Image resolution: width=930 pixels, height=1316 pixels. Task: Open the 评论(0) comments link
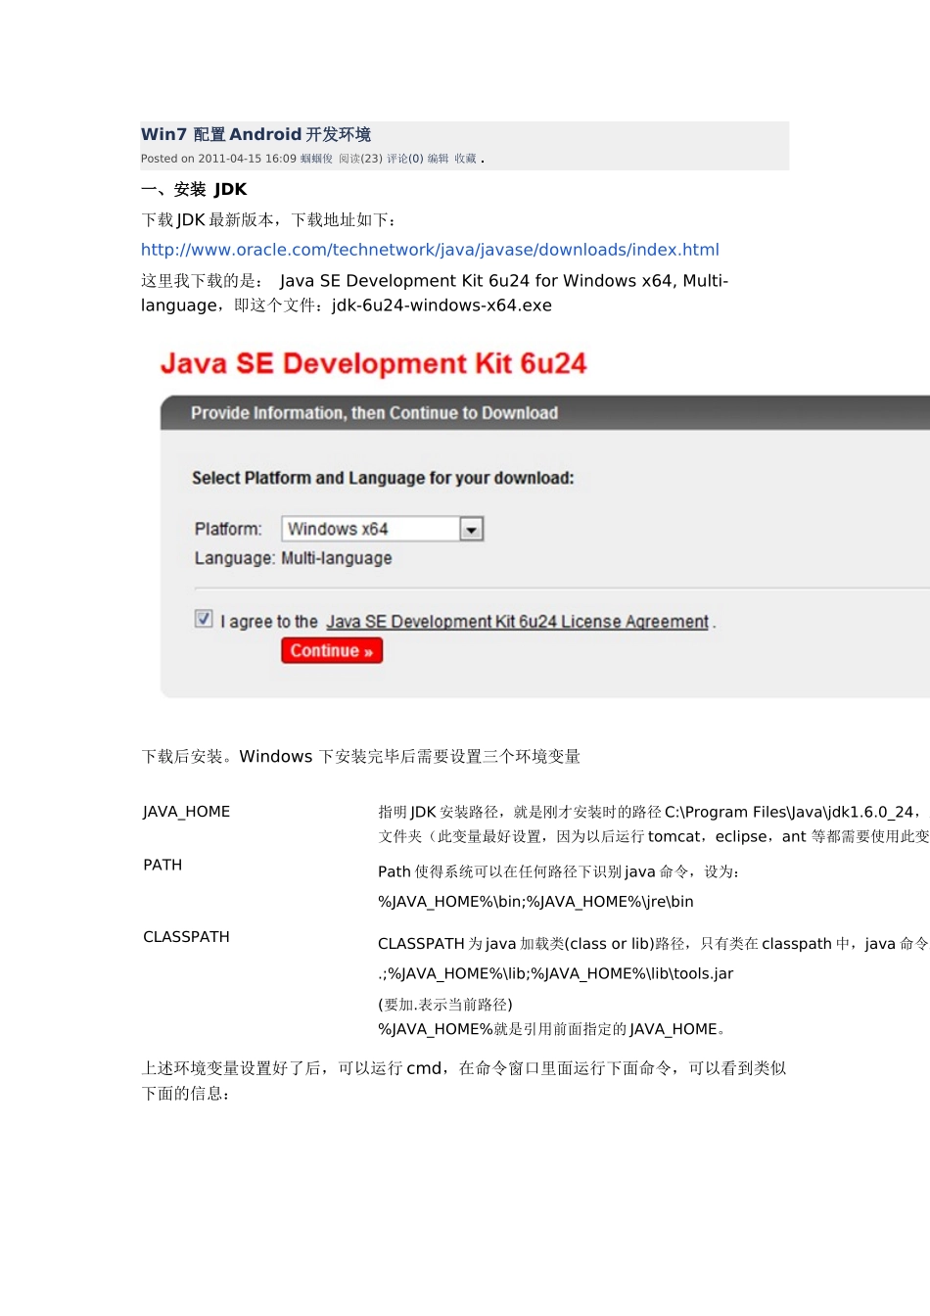click(405, 159)
